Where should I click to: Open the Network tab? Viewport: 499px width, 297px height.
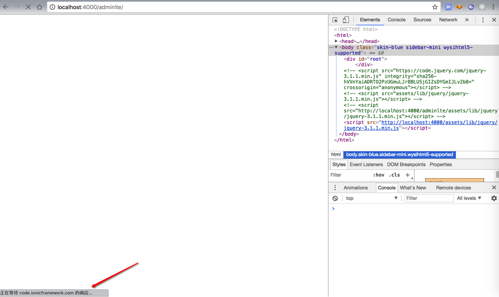[448, 20]
